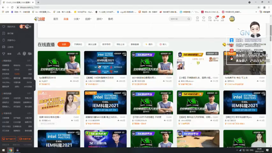Select the 赛事直播 filter tab
Image resolution: width=272 pixels, height=153 pixels.
tap(135, 45)
